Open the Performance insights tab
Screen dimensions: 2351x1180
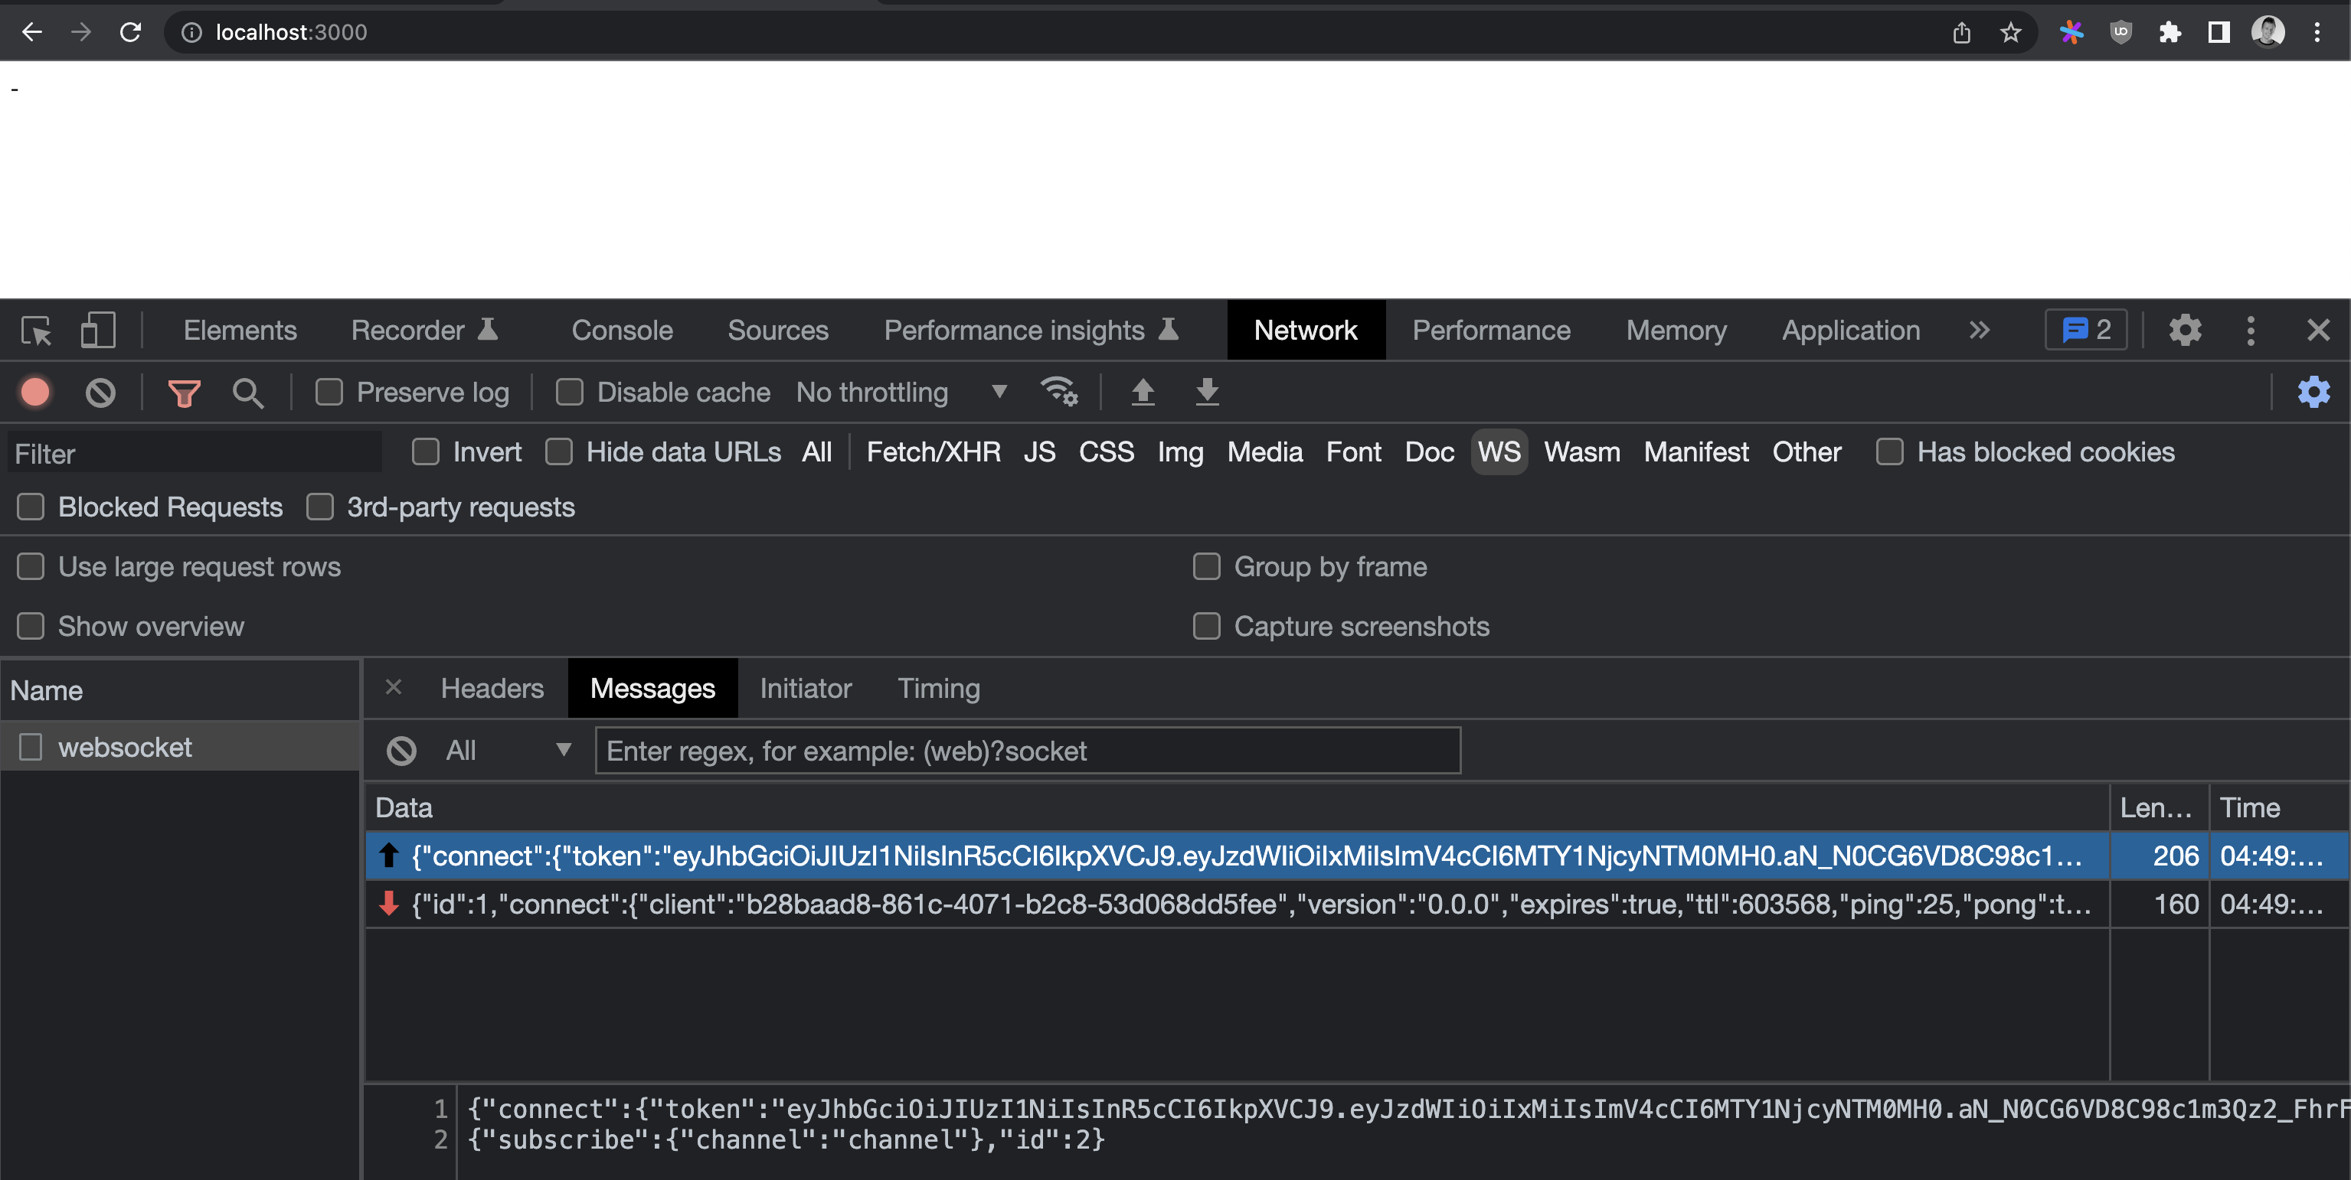coord(1032,330)
